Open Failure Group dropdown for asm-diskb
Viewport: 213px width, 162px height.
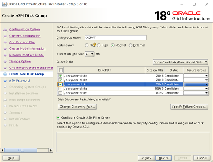[196, 76]
